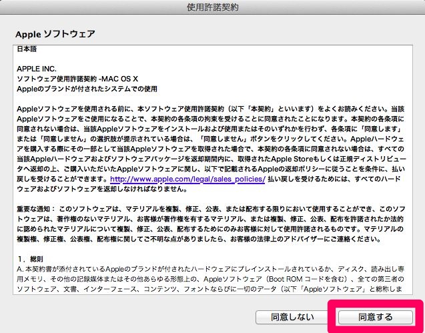Click 'ソフトウェア使用許諾契約 -MAC OS X' line
This screenshot has height=333, width=425.
tap(77, 79)
